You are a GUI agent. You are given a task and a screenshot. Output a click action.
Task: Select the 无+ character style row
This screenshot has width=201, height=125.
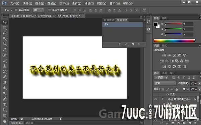tap(123, 24)
